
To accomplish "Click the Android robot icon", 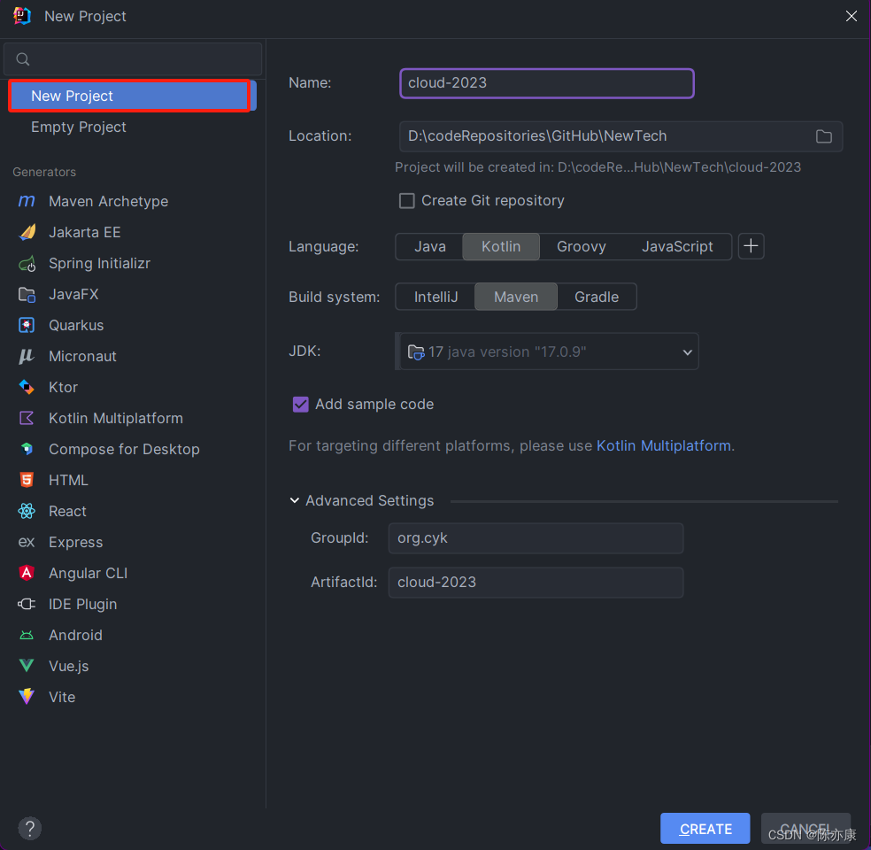I will coord(27,635).
